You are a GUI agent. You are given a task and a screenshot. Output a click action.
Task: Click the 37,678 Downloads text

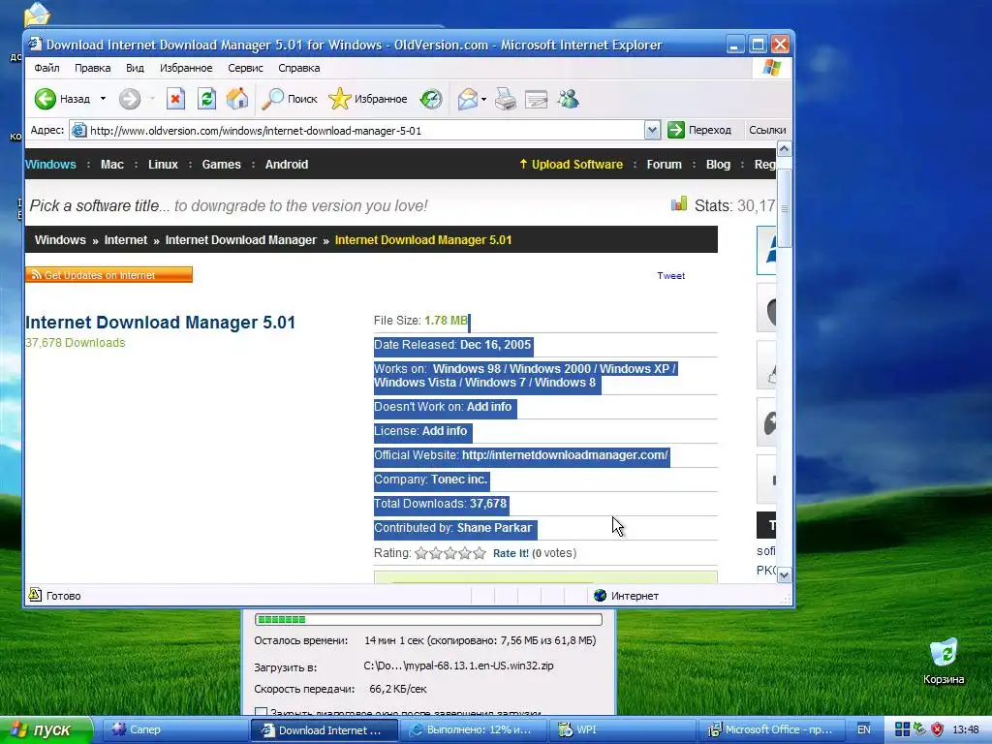tap(76, 343)
